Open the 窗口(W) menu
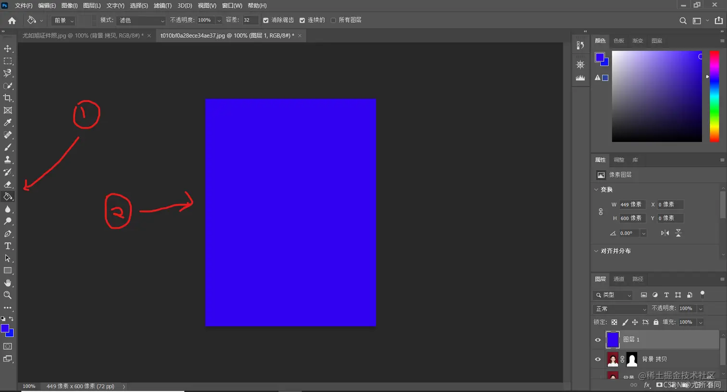Viewport: 727px width, 392px height. click(232, 6)
